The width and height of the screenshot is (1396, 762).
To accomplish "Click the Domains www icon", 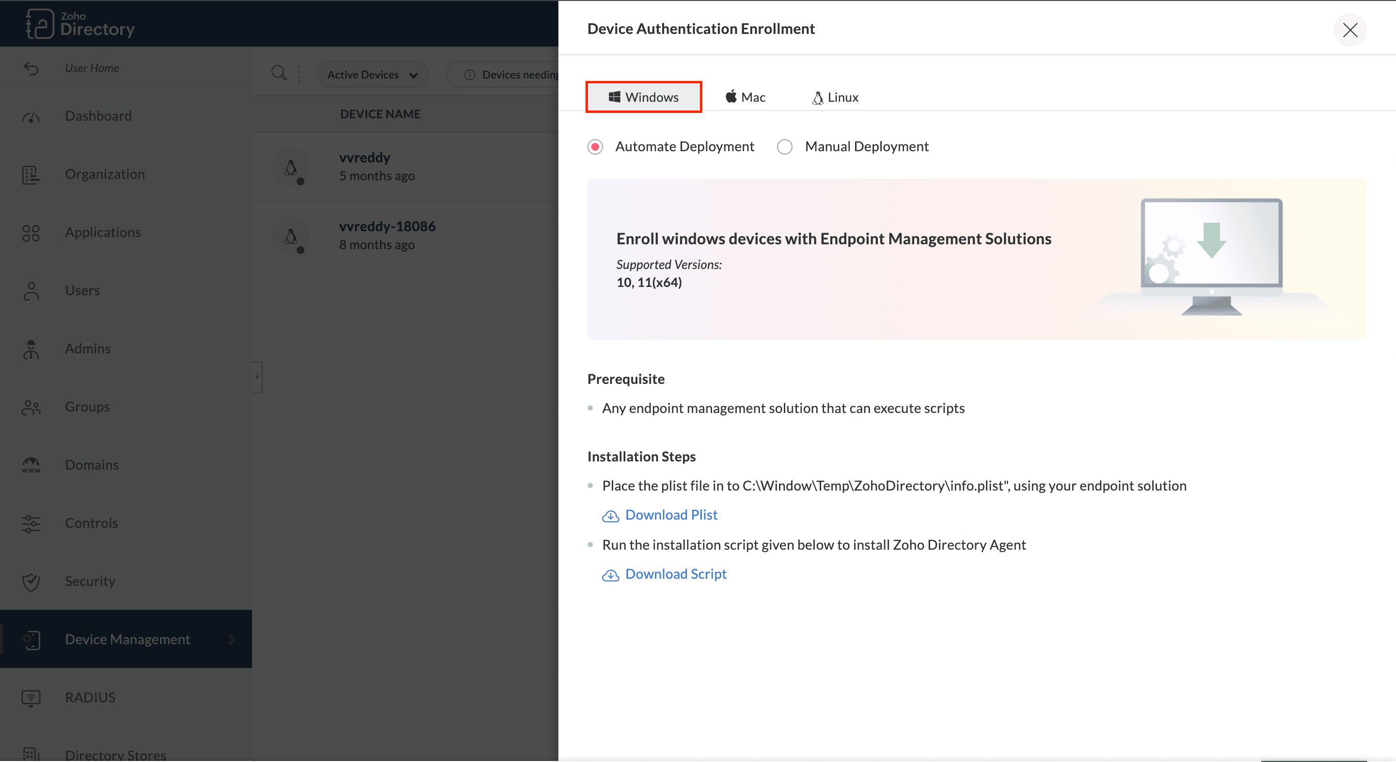I will (31, 465).
